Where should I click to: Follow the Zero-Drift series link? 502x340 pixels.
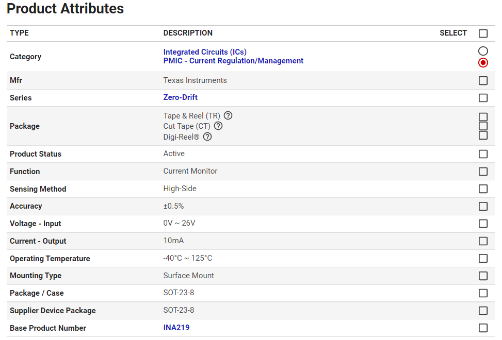pos(180,97)
